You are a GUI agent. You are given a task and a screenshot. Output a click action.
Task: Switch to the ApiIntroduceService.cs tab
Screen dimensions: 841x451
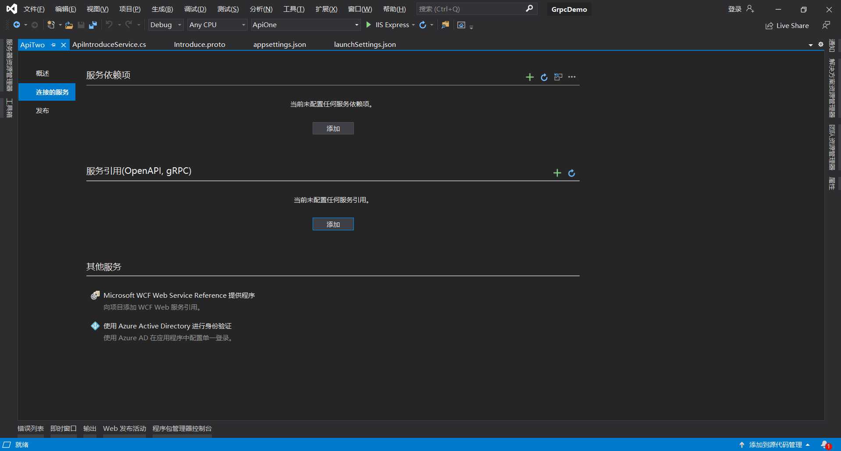coord(109,45)
